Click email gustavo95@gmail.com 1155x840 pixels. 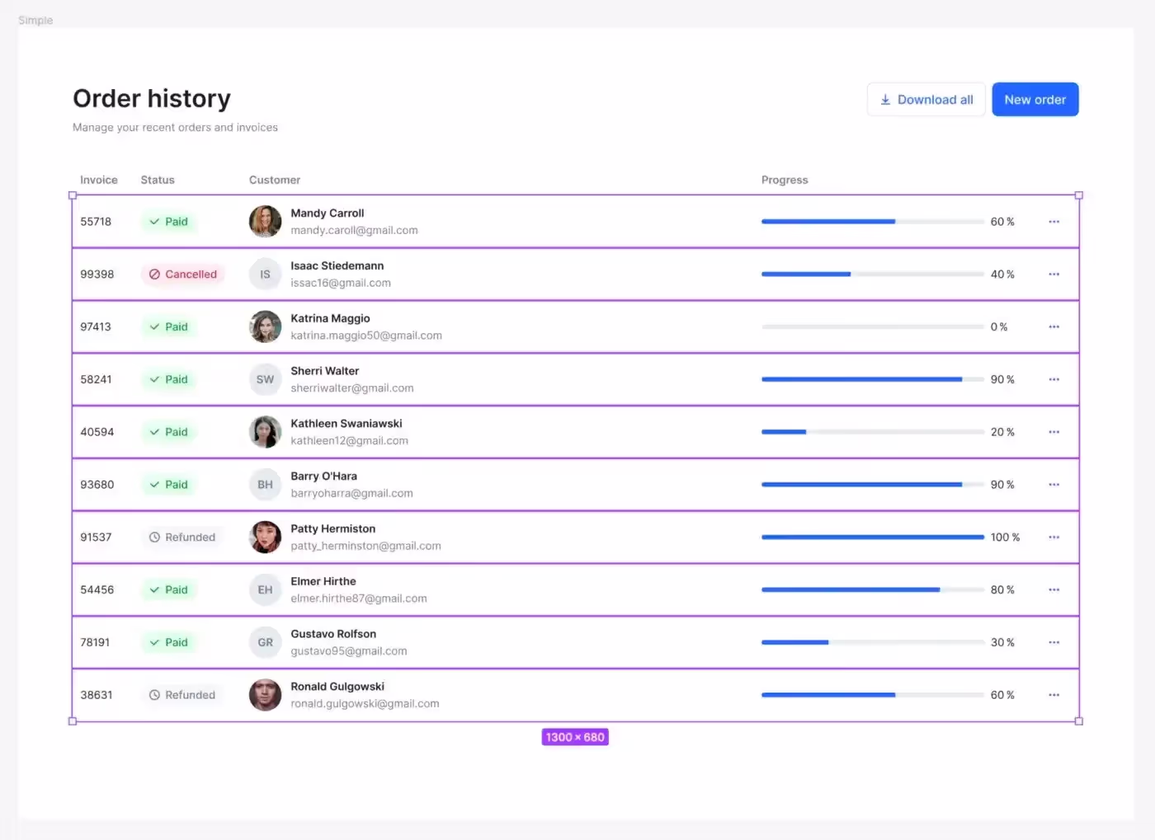point(349,651)
